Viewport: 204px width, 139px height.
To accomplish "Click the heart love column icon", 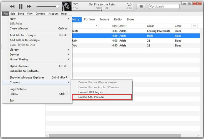I will point(194,26).
